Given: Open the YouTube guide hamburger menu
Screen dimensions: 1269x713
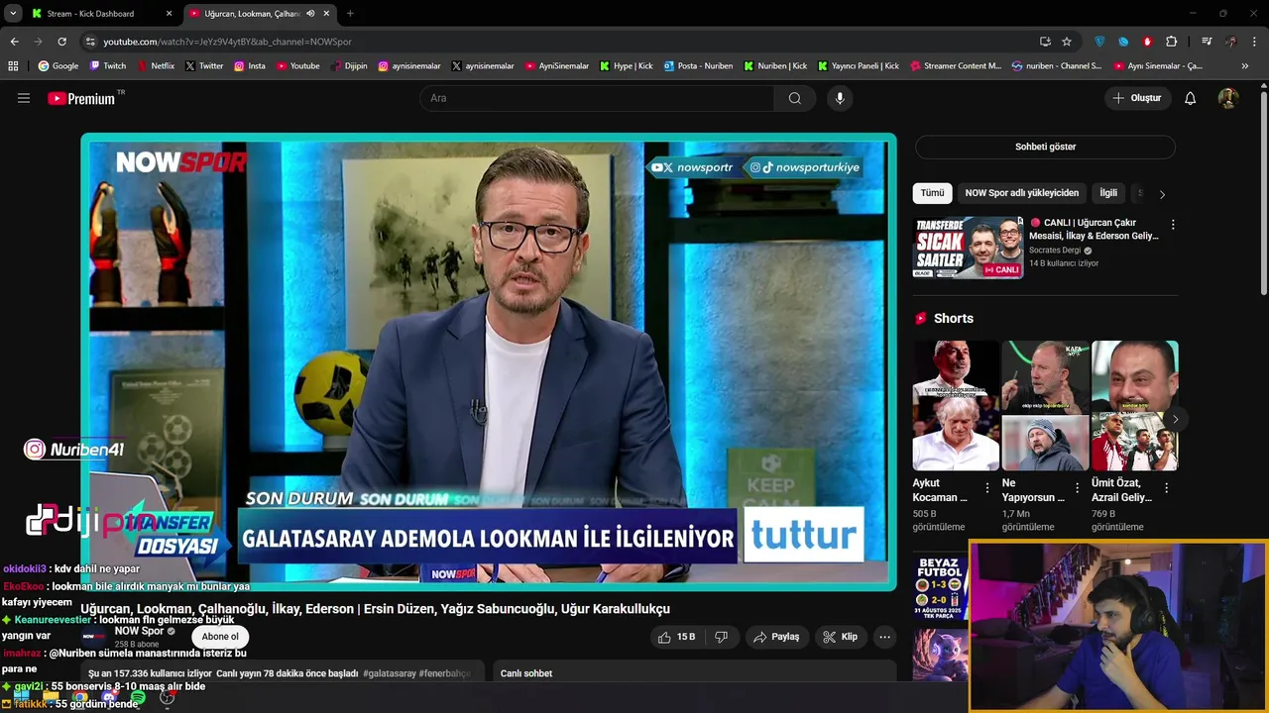Looking at the screenshot, I should (24, 98).
